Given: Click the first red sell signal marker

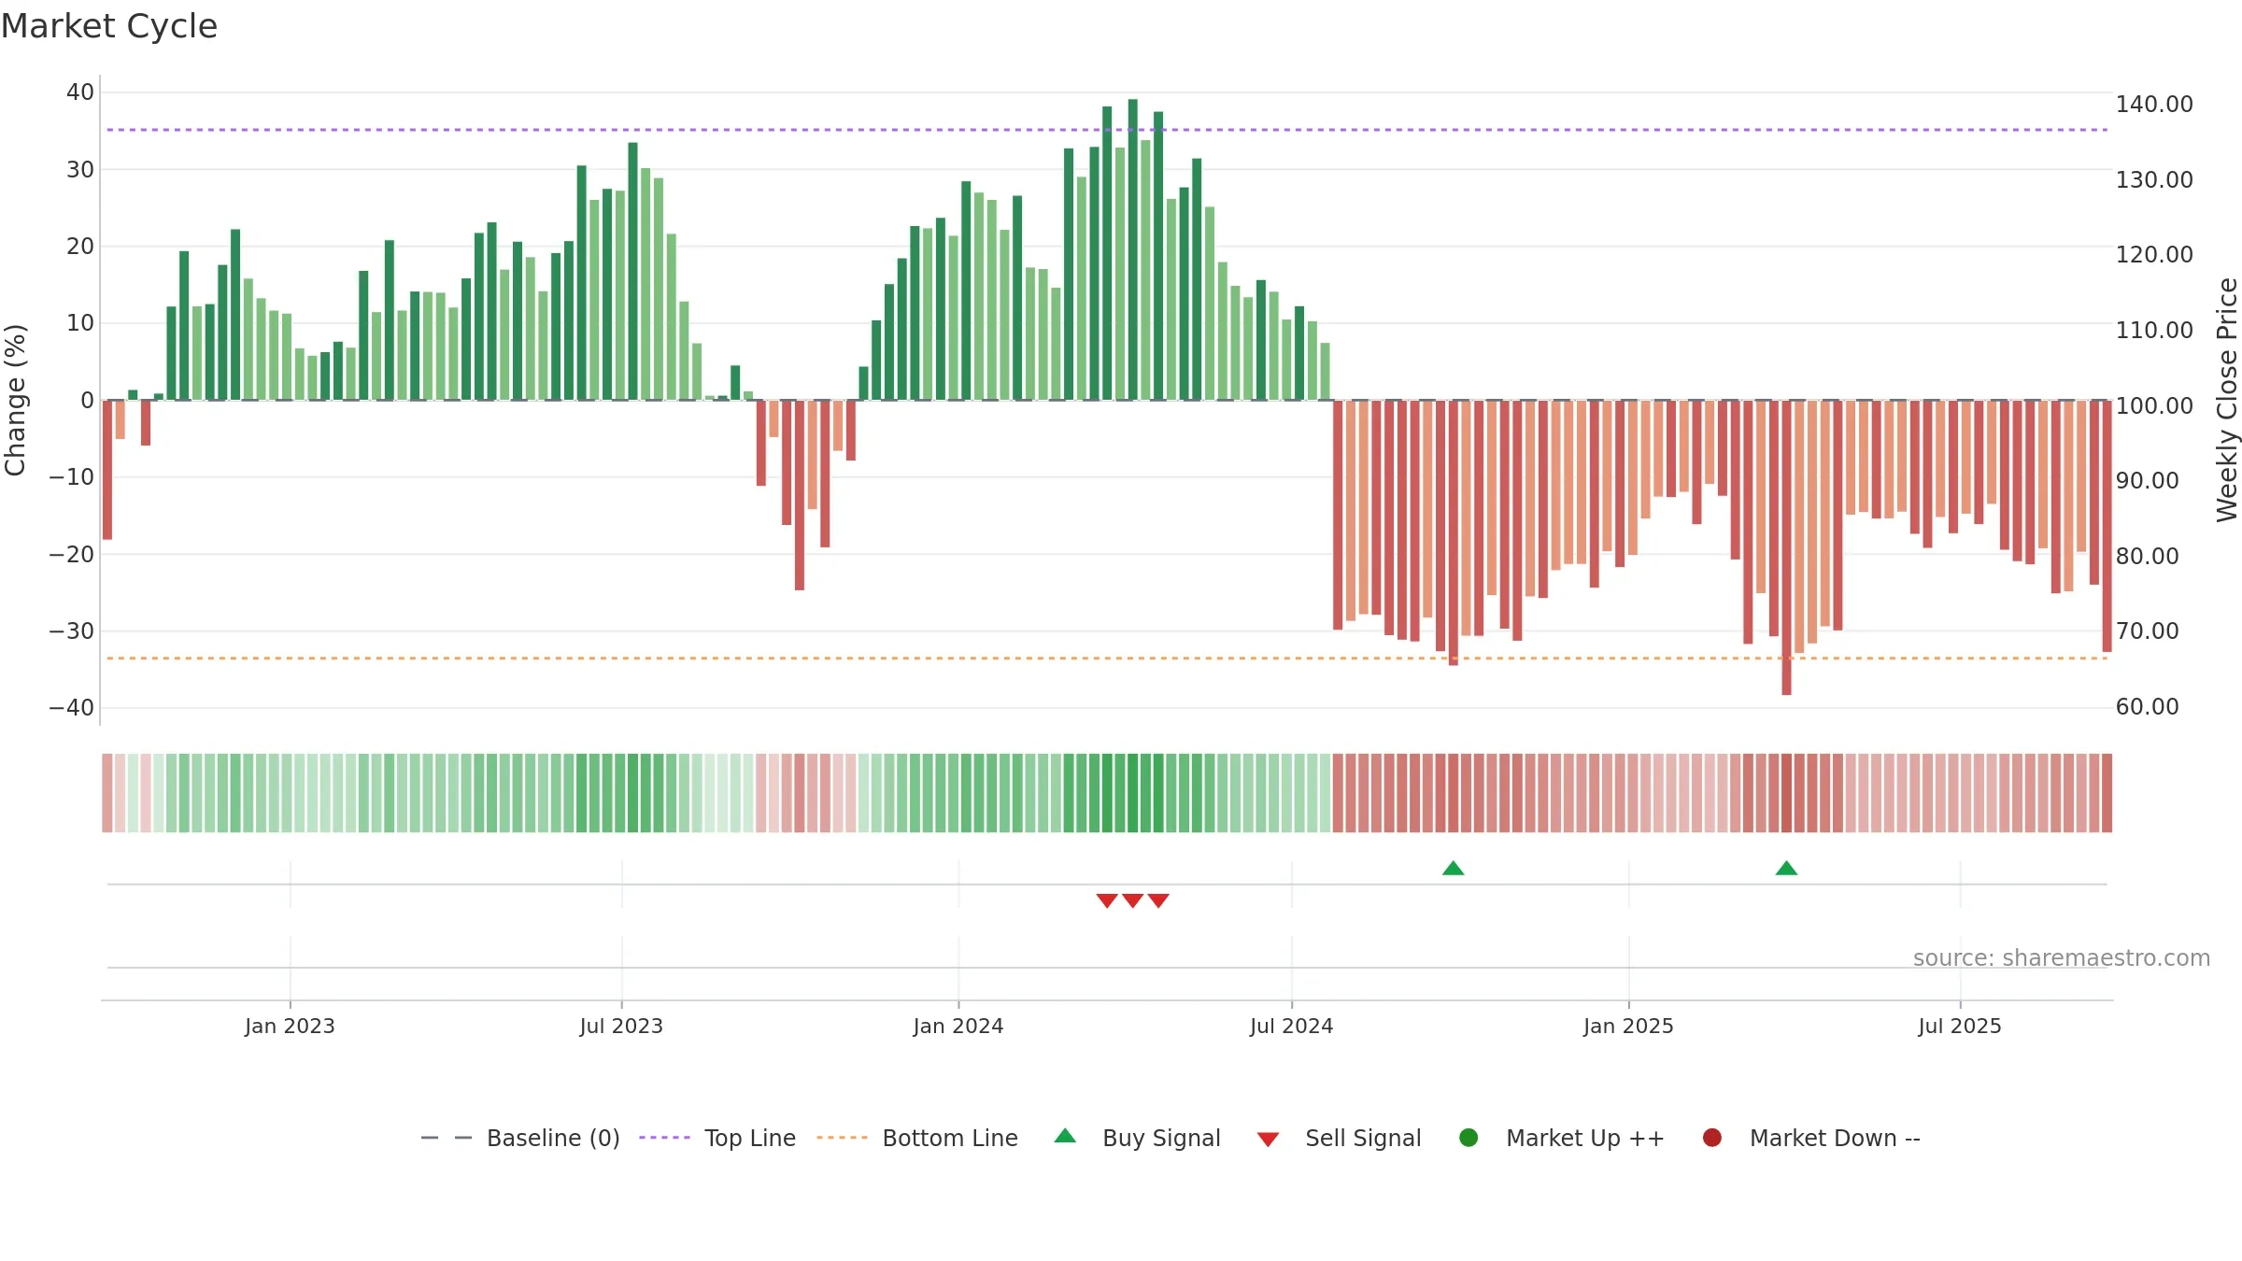Looking at the screenshot, I should point(1107,900).
